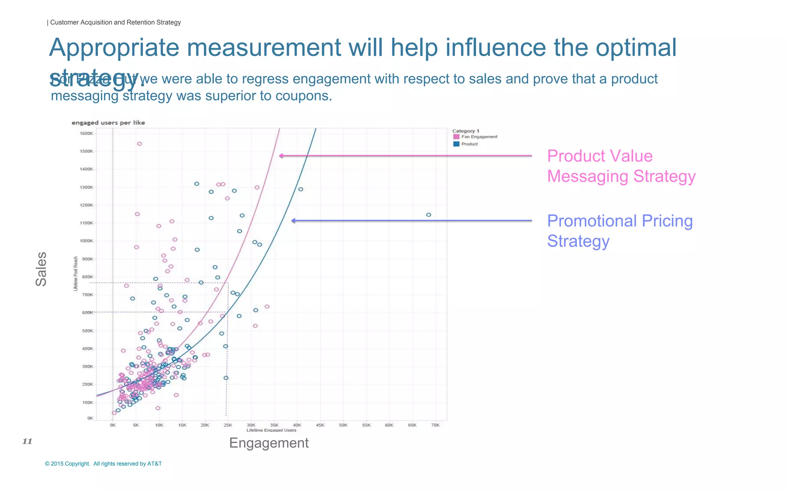The width and height of the screenshot is (787, 492).
Task: Select the 'Category 1' legend title
Action: (x=466, y=131)
